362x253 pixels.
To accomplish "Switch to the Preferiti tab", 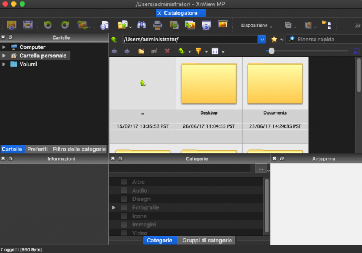I will (x=37, y=149).
